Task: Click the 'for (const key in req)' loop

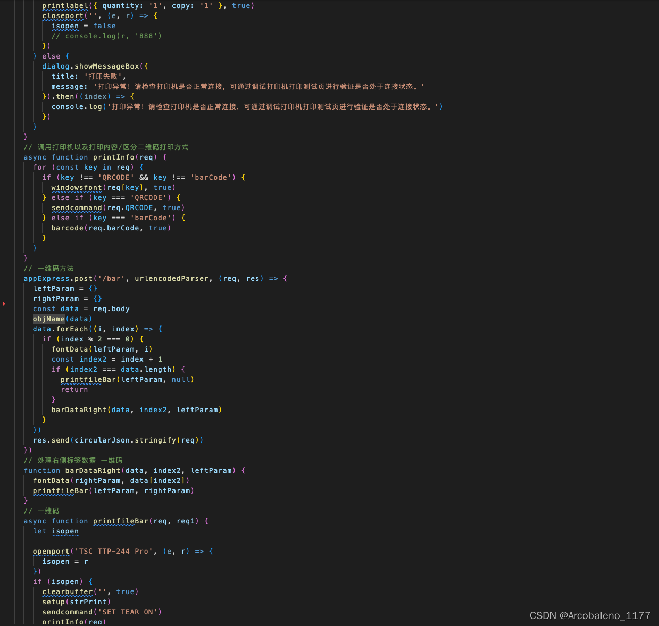Action: (88, 167)
